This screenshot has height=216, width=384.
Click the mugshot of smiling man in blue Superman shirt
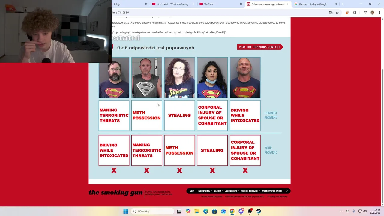245,77
